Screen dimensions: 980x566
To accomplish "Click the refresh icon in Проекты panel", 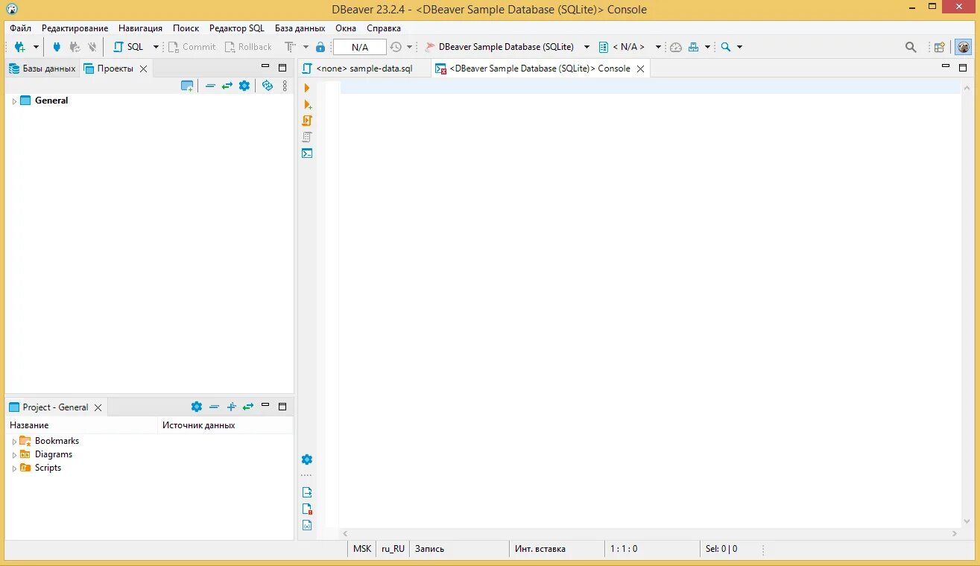I will 268,86.
